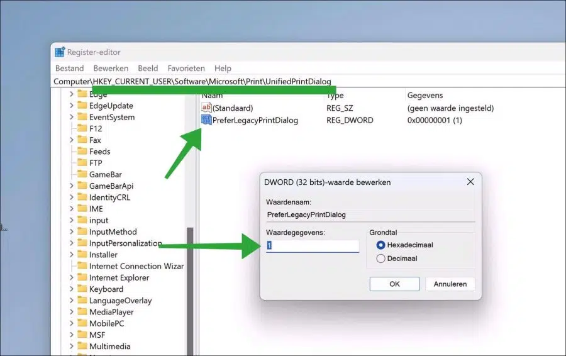Image resolution: width=566 pixels, height=356 pixels.
Task: Expand the EventSystem tree node chevron
Action: 72,117
